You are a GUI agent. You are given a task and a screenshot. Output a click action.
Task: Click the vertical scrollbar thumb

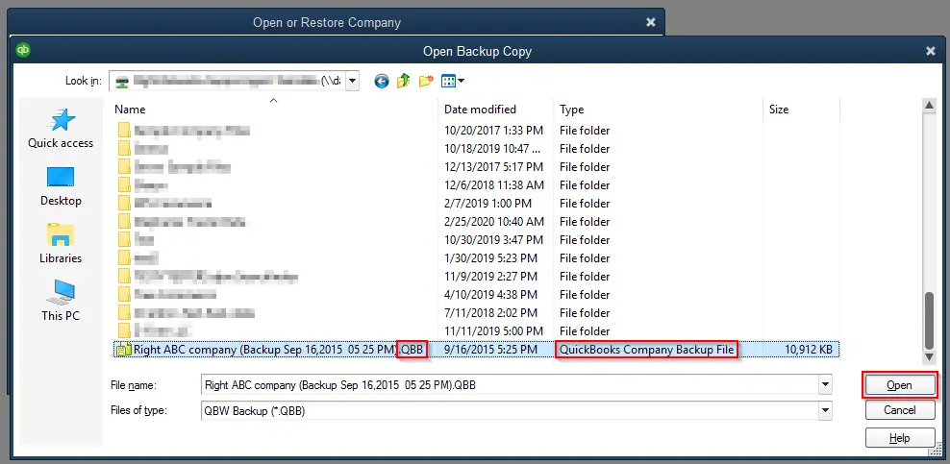(x=930, y=319)
